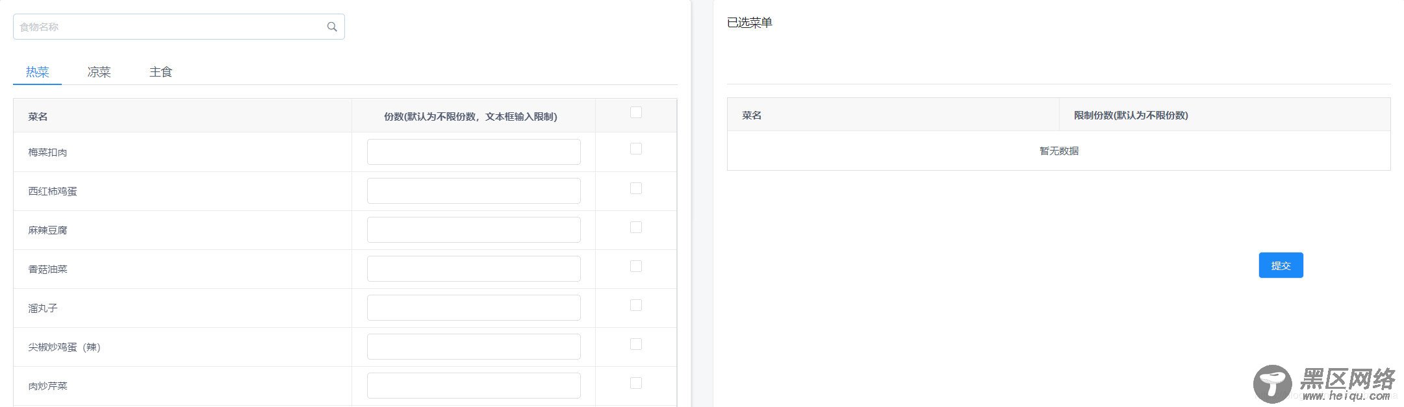
Task: Click the portion input for 麻辣豆腐
Action: pos(474,230)
